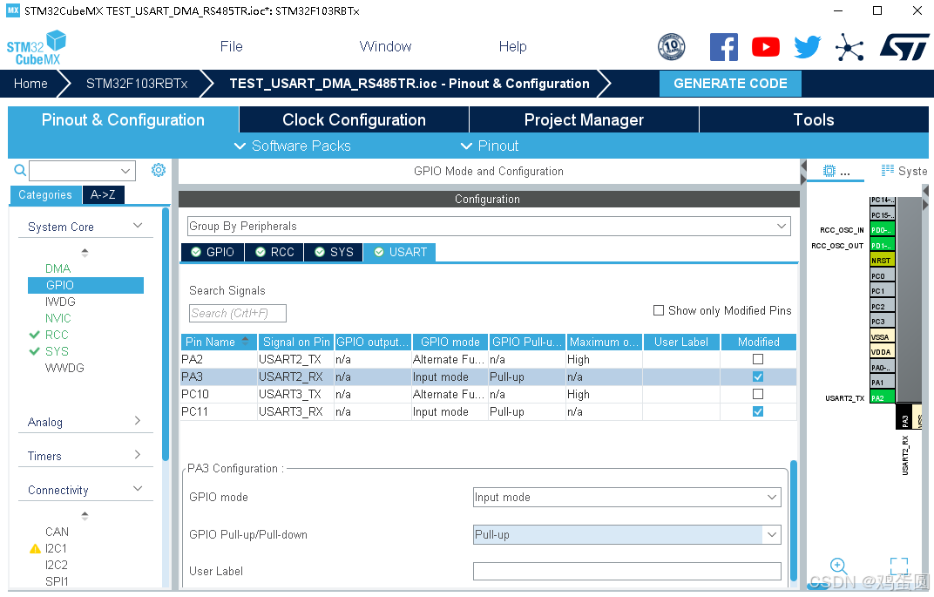This screenshot has width=934, height=597.
Task: Select NVIC in System Core list
Action: 58,318
